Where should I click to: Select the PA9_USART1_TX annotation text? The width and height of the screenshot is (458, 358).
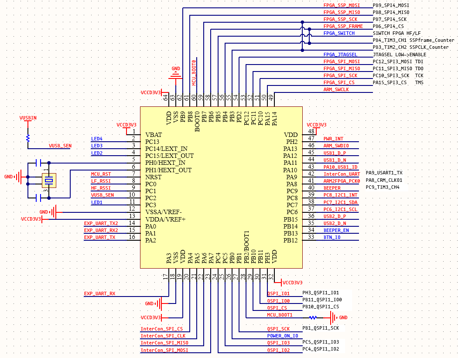point(384,173)
